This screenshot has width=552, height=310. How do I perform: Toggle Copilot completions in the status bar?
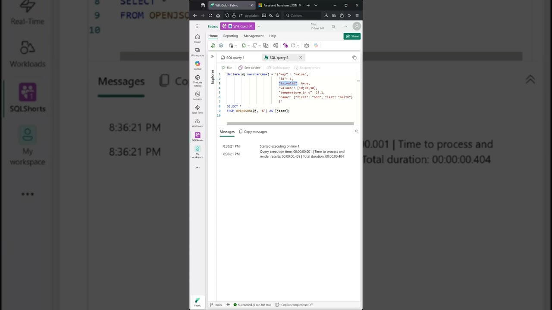coord(294,305)
